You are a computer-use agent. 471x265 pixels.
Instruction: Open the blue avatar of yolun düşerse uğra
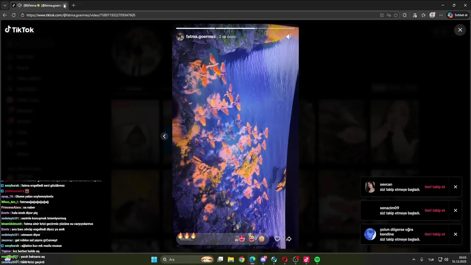(370, 234)
